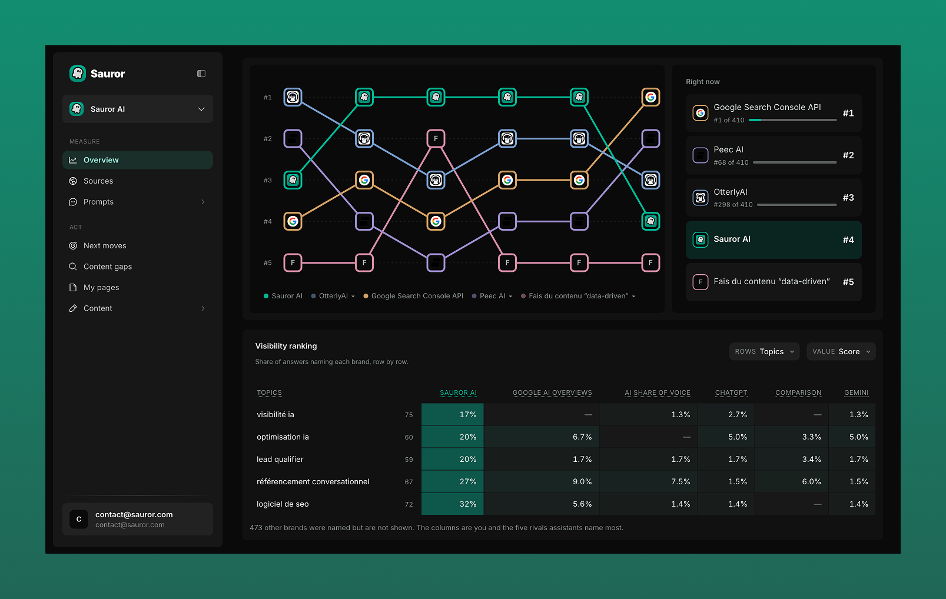Click Google Search Console API rank progress bar
Screen dimensions: 946x599
pos(792,120)
